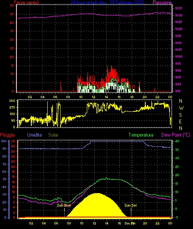Select pressure axis value 1000
This screenshot has height=229, width=193.
[179, 57]
